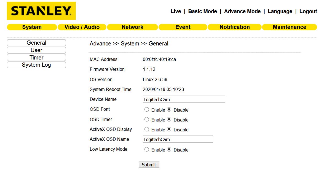The height and width of the screenshot is (173, 324).
Task: Click the Stanley logo
Action: coord(41,11)
